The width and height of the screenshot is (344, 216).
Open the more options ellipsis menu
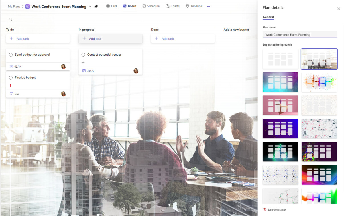pos(208,6)
